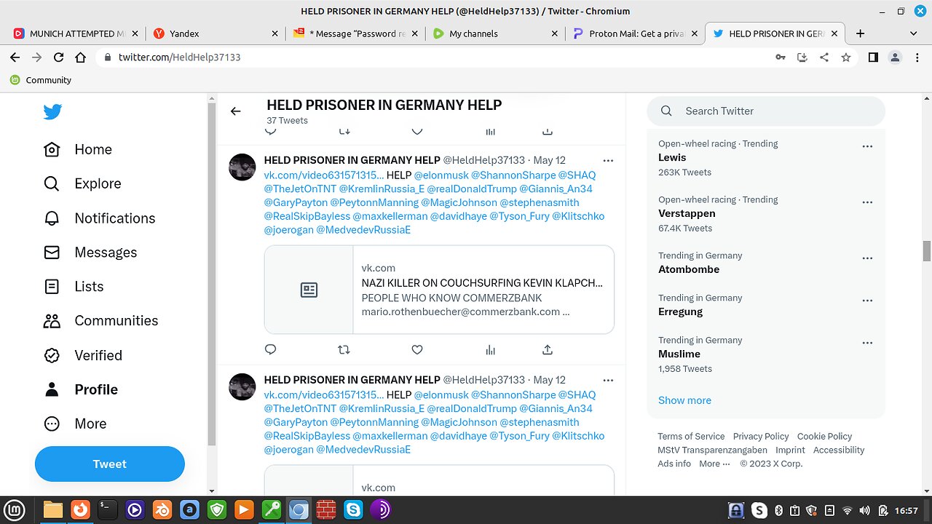The width and height of the screenshot is (932, 524).
Task: Open Explore in Twitter sidebar
Action: click(82, 183)
